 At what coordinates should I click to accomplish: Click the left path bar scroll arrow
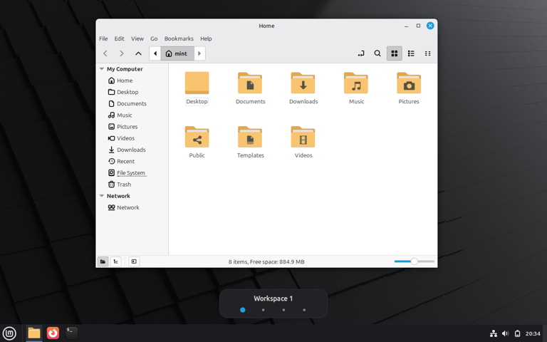[155, 53]
